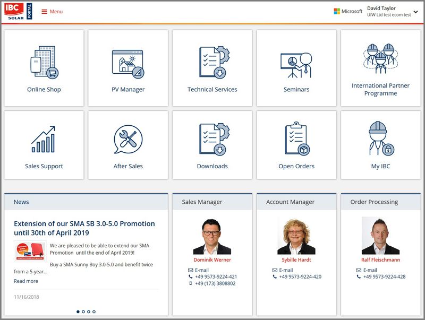This screenshot has width=425, height=320.
Task: Click the Read more link
Action: point(26,281)
